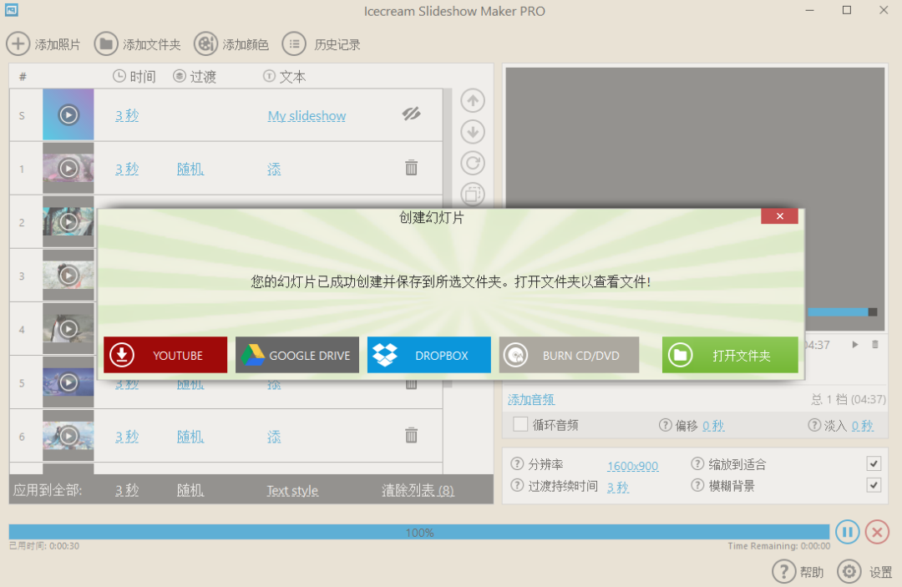Upload to Google Drive button
This screenshot has height=587, width=902.
[297, 356]
